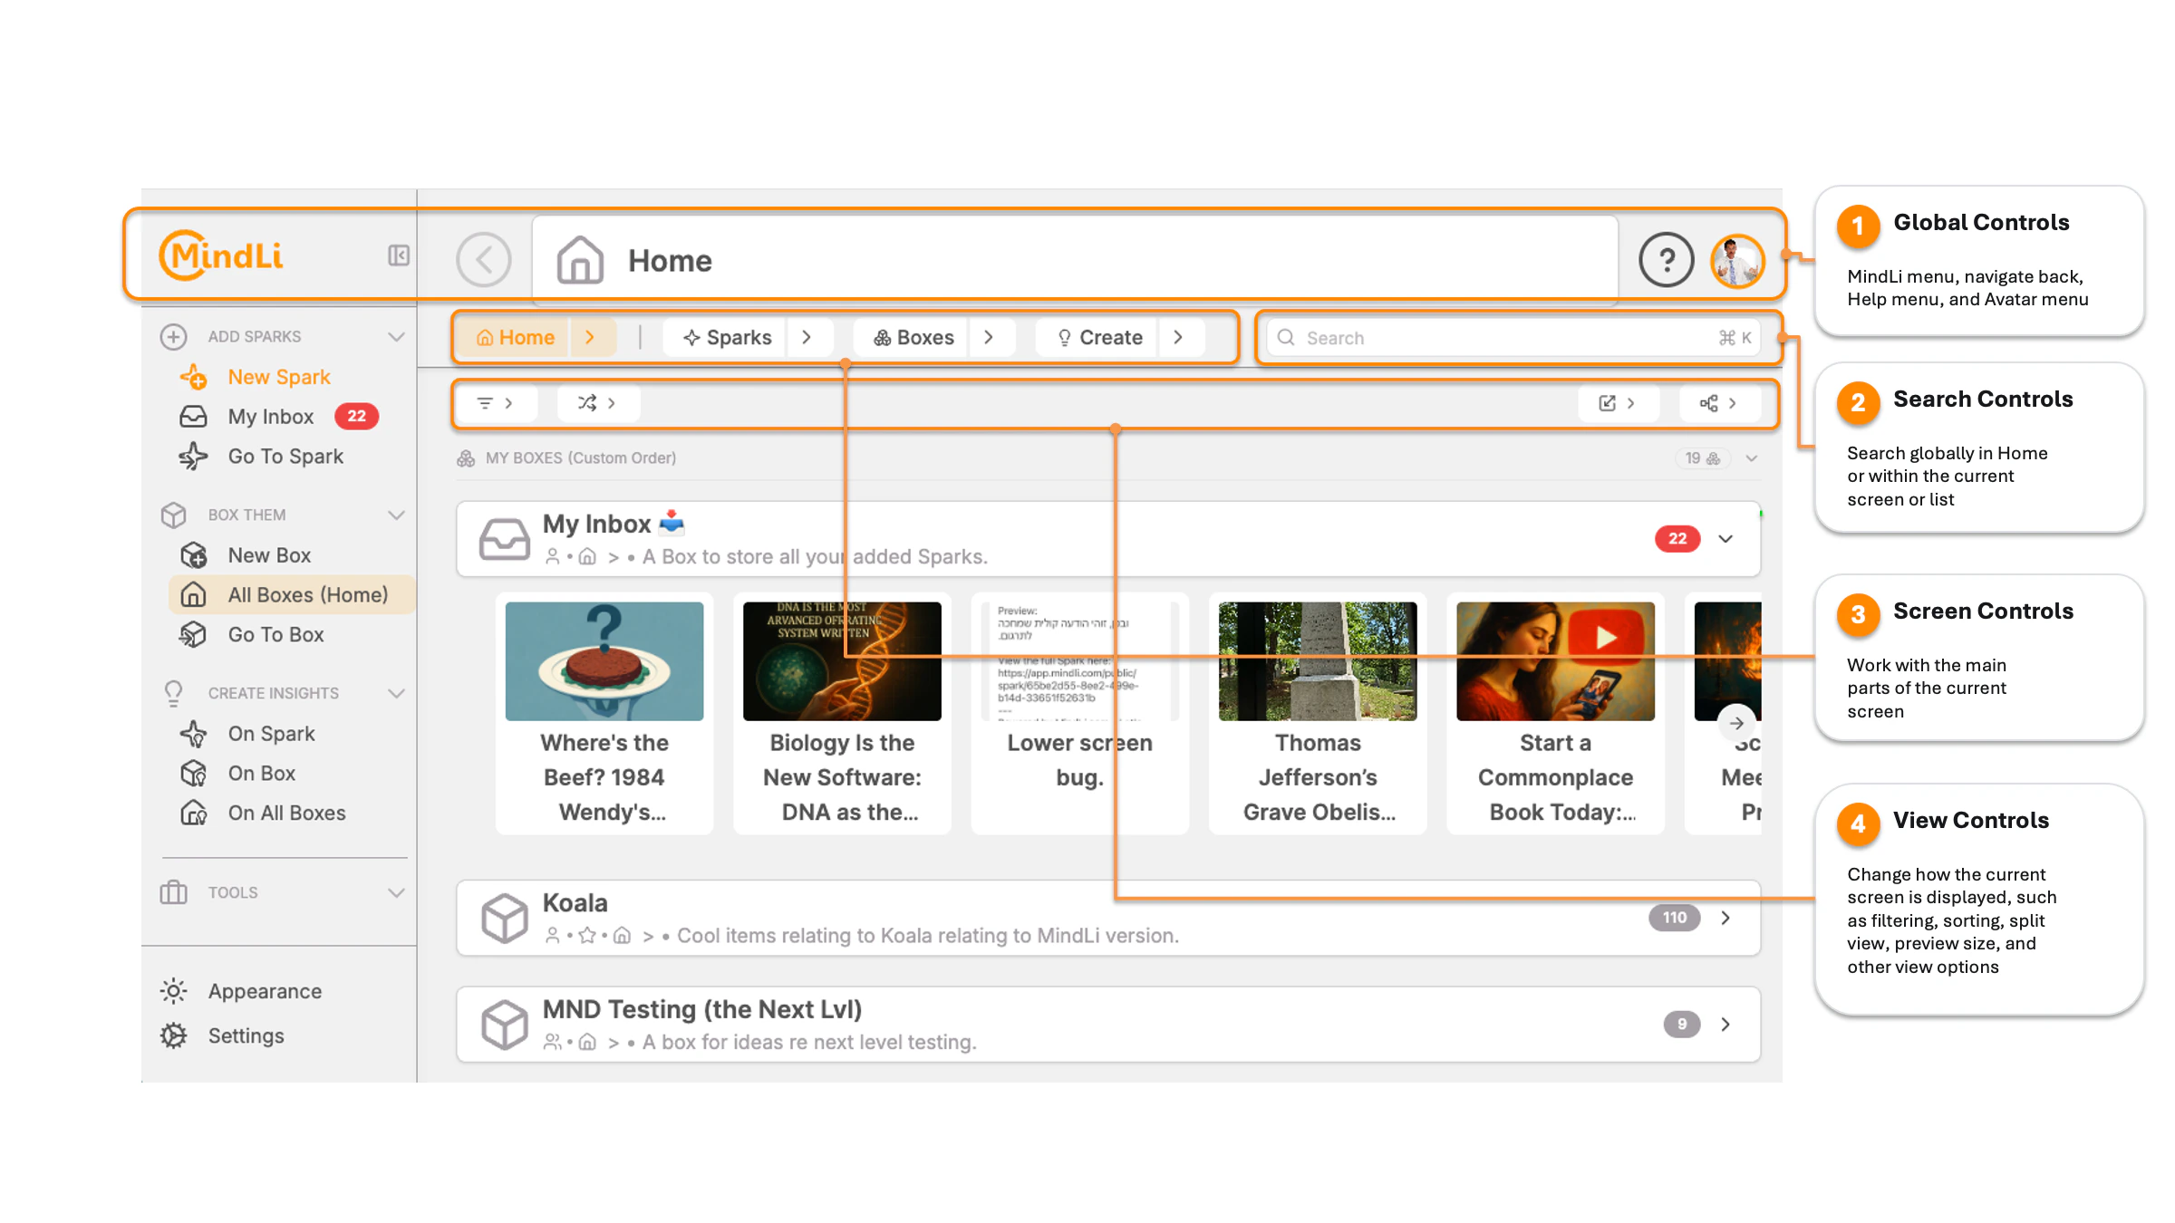
Task: Click the 19 boxes count badge
Action: point(1703,458)
